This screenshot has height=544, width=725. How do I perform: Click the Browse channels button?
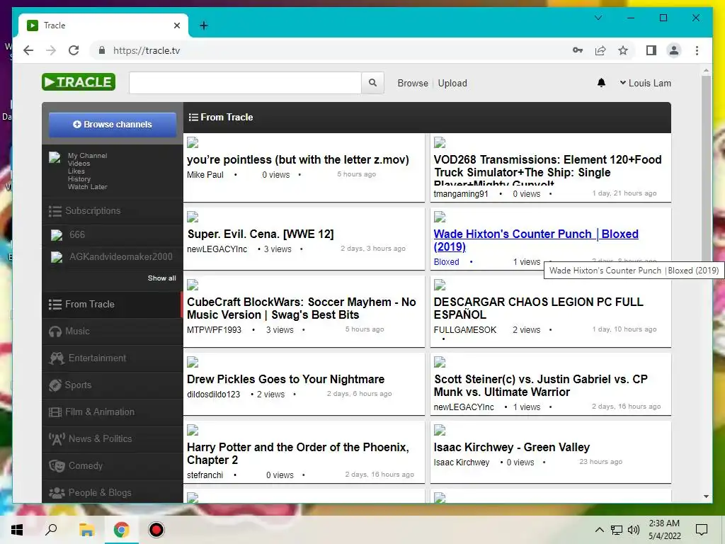(113, 125)
